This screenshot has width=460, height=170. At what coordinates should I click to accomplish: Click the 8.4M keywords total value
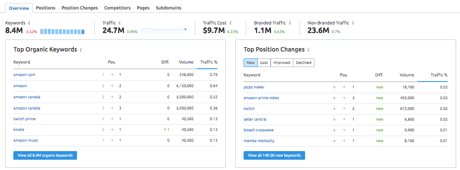pyautogui.click(x=14, y=30)
